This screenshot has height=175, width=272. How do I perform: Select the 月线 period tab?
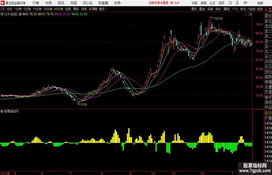click(84, 9)
